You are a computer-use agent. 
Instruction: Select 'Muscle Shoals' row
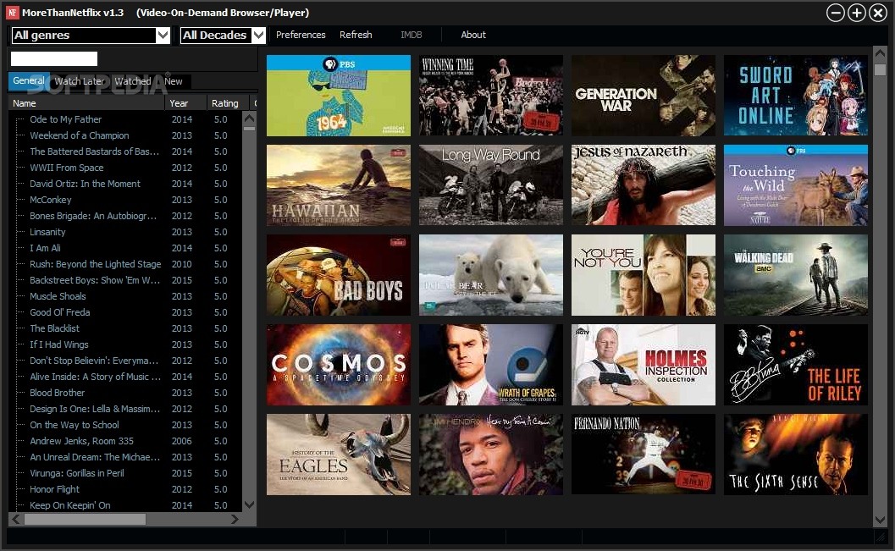[125, 296]
